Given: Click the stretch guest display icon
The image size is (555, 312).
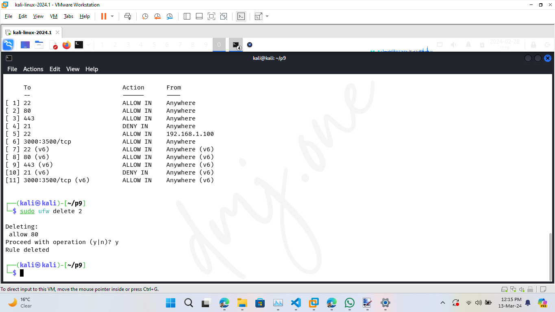Looking at the screenshot, I should tap(259, 16).
